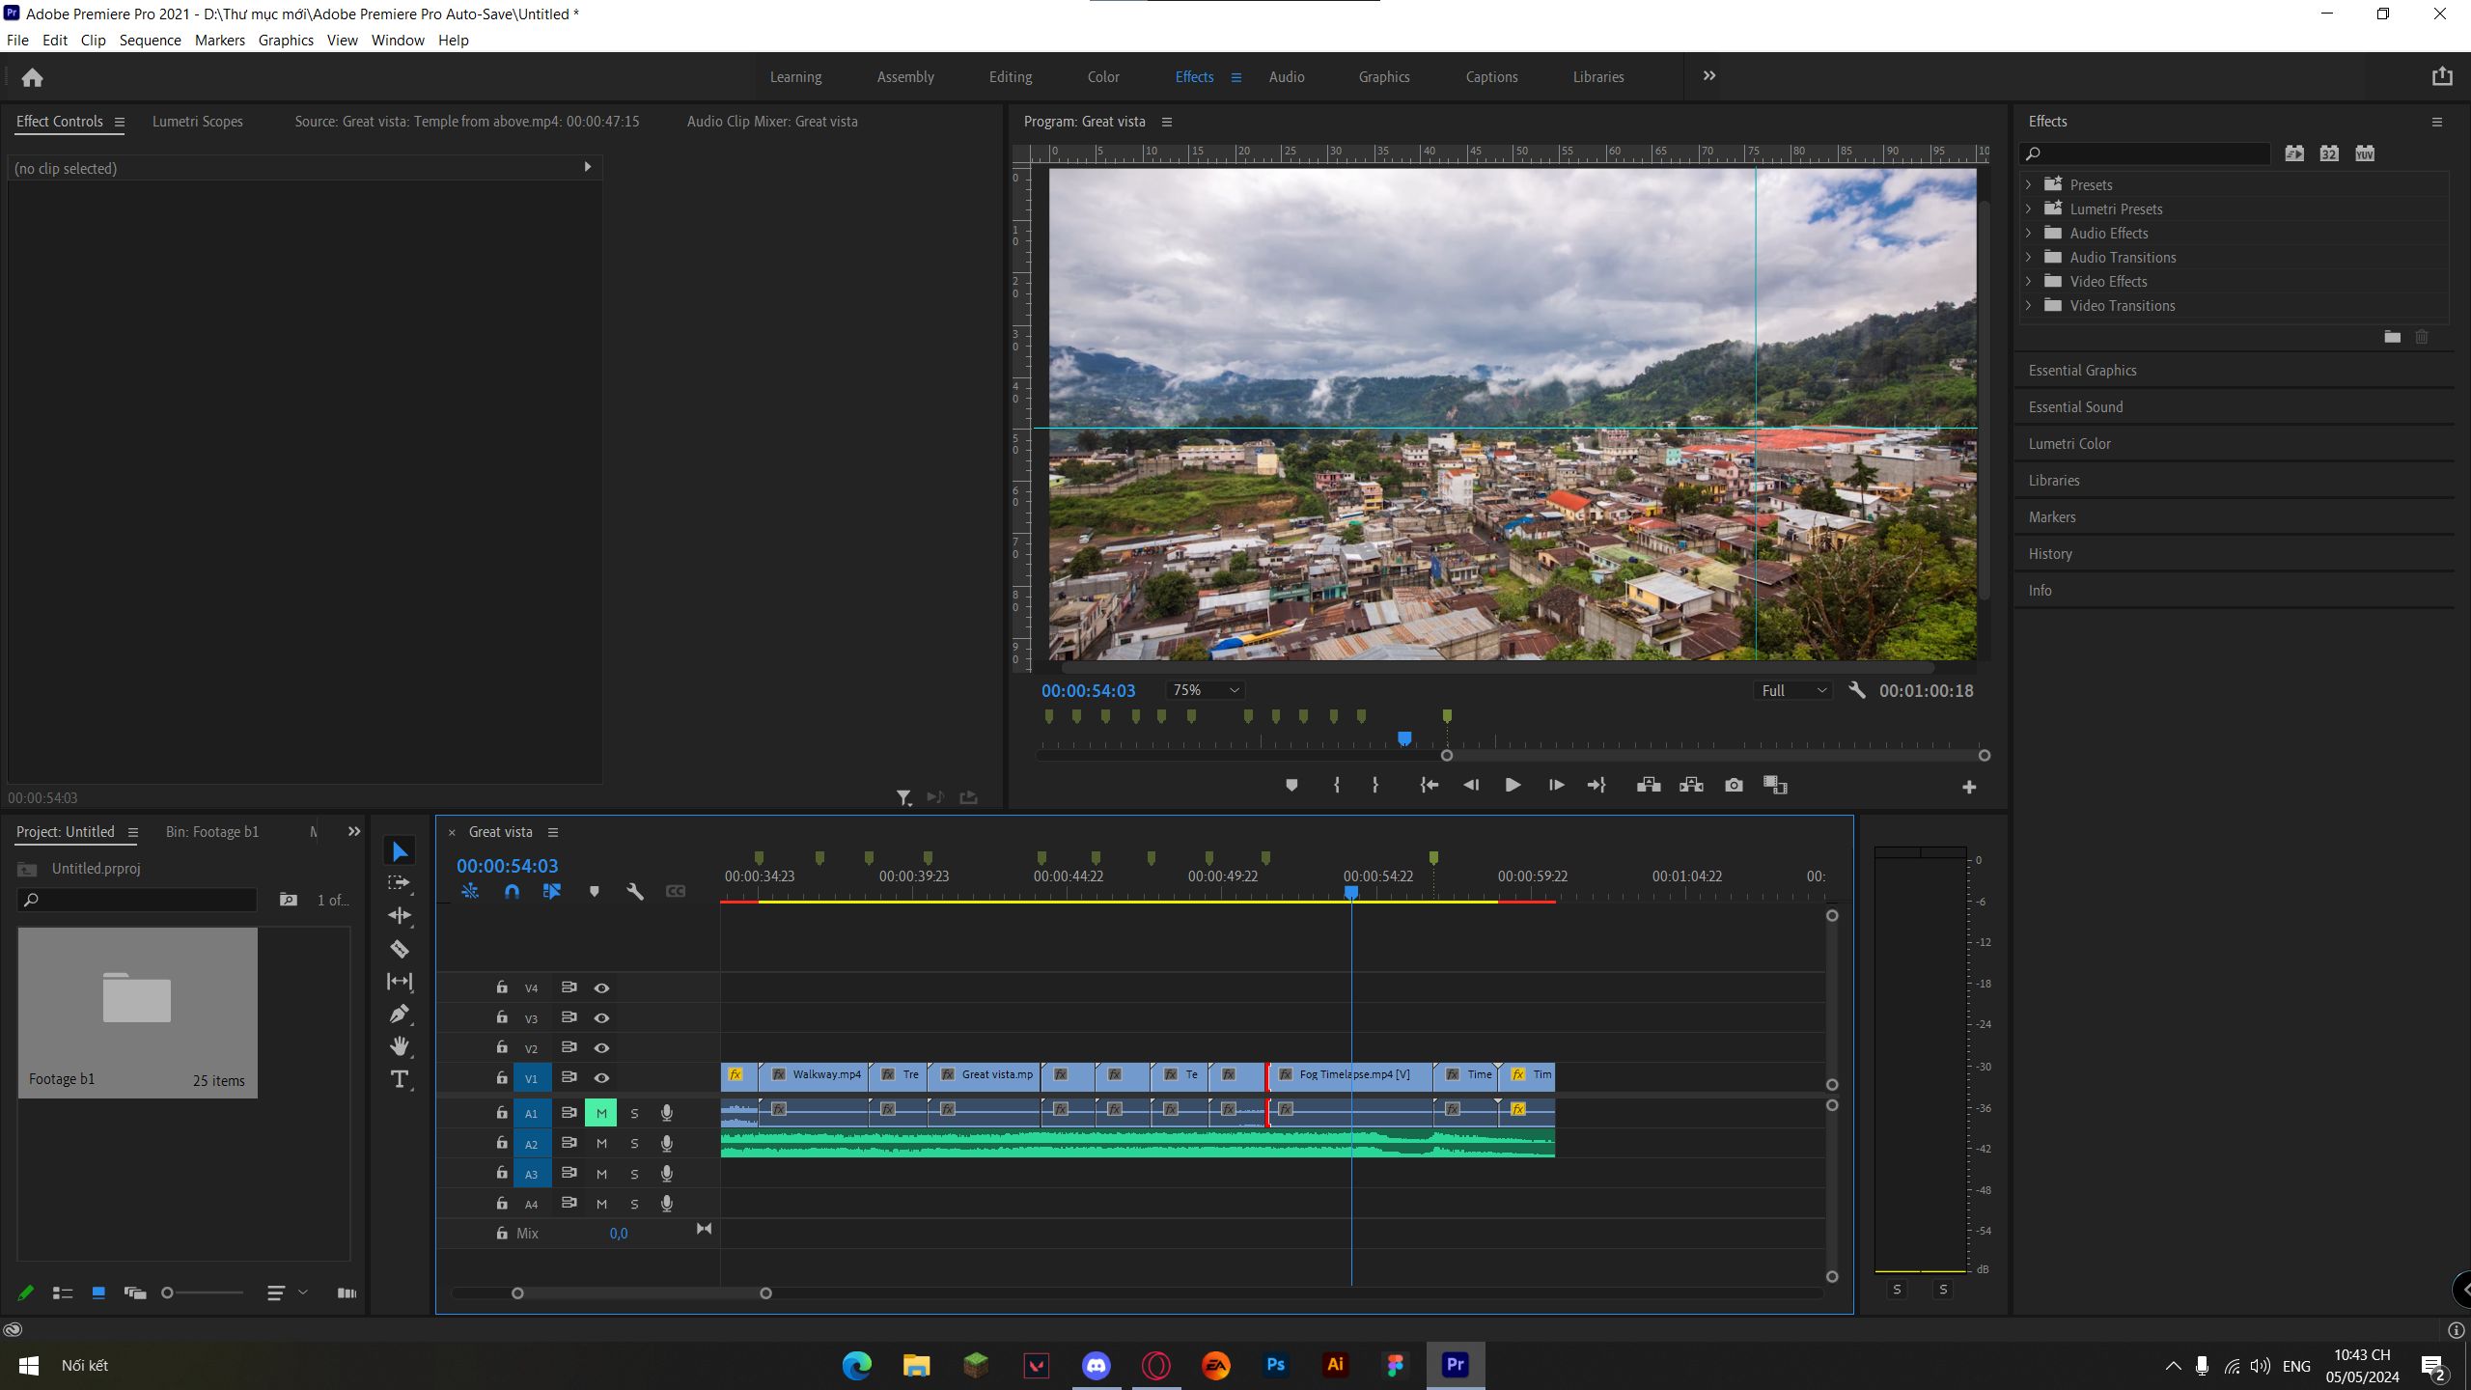Play the Program monitor
This screenshot has height=1390, width=2471.
click(x=1513, y=786)
